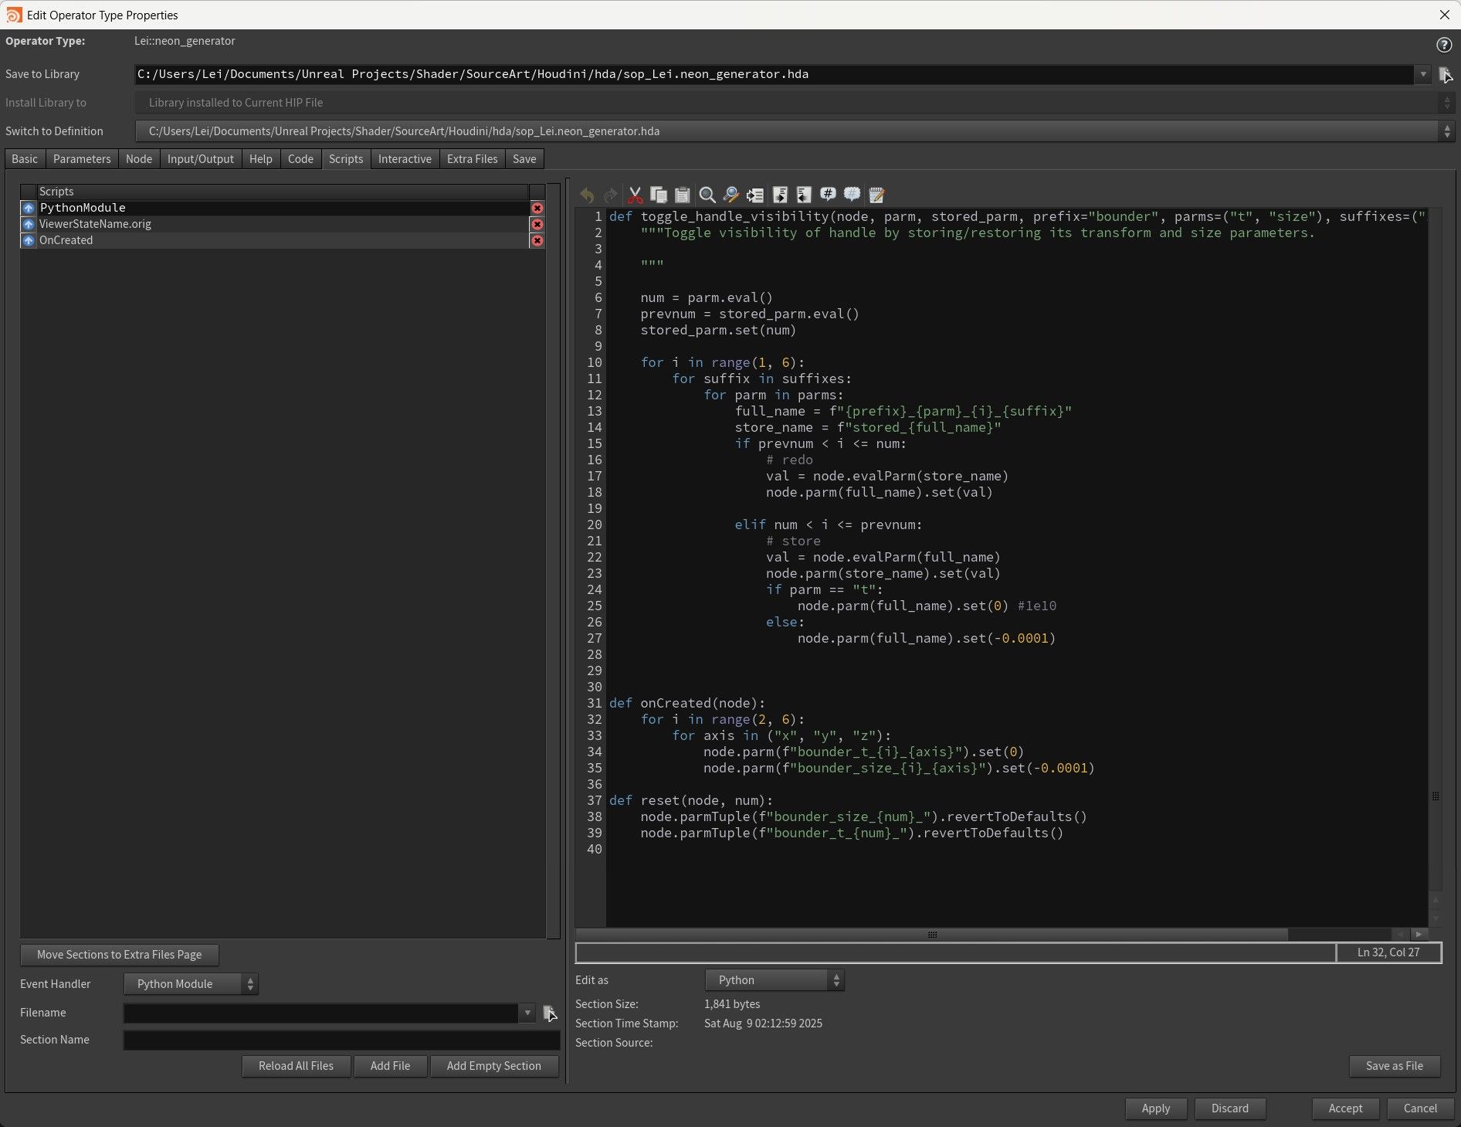Unindent the selected lines with the outdent icon
The height and width of the screenshot is (1127, 1461).
pos(804,195)
